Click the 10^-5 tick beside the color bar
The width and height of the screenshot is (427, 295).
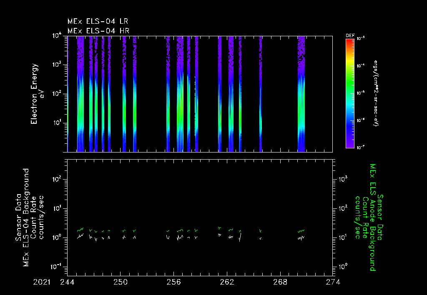[x=361, y=93]
